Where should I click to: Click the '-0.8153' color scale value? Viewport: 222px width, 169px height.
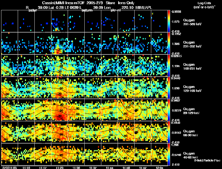pyautogui.click(x=176, y=133)
